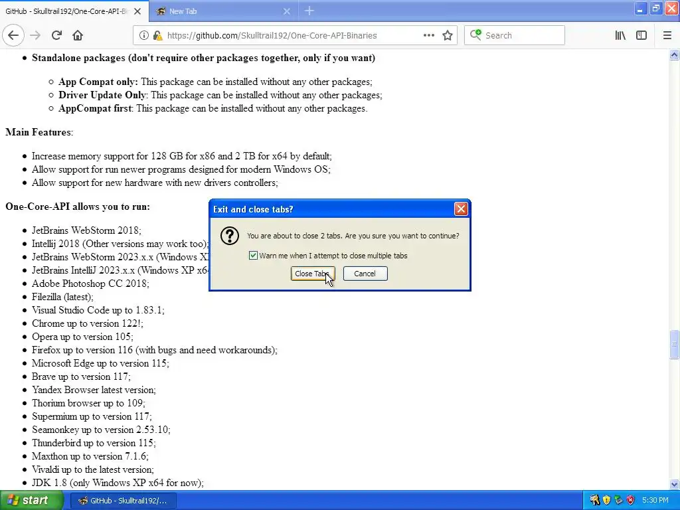This screenshot has height=510, width=680.
Task: Switch to the GitHub Skulltrail192 tab
Action: 67,11
